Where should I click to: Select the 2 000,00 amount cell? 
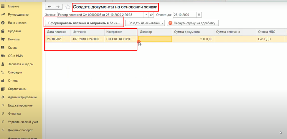[x=193, y=39]
